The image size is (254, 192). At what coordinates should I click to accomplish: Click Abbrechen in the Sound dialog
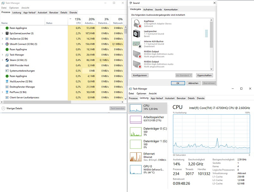(x=193, y=83)
